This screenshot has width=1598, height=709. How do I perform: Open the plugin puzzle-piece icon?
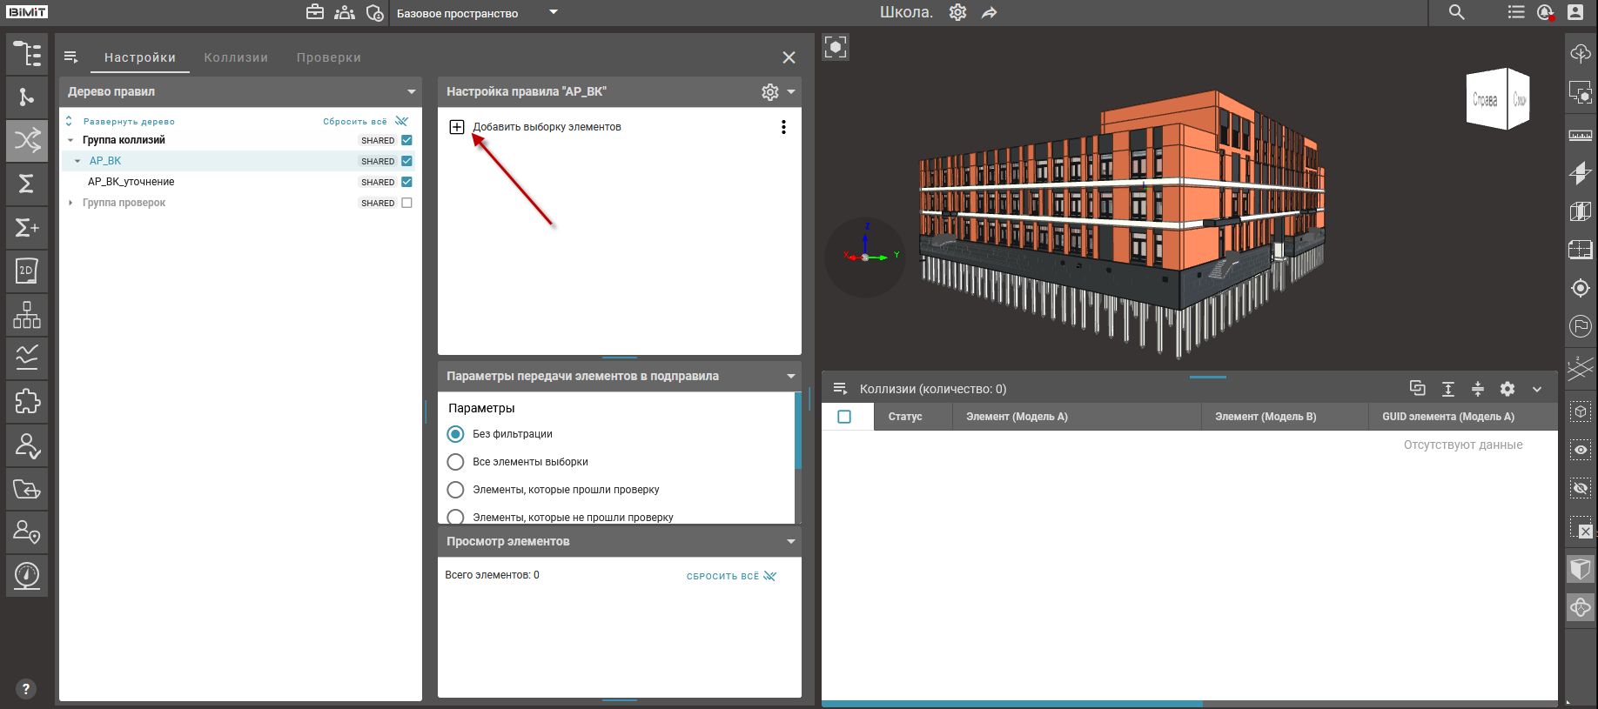click(27, 401)
